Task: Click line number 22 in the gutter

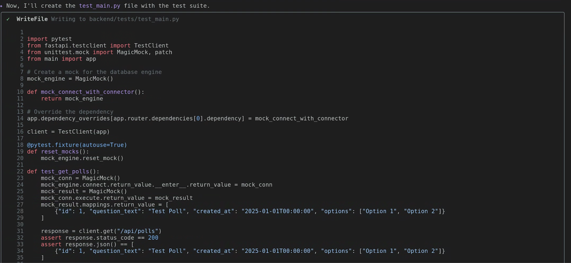Action: 20,172
